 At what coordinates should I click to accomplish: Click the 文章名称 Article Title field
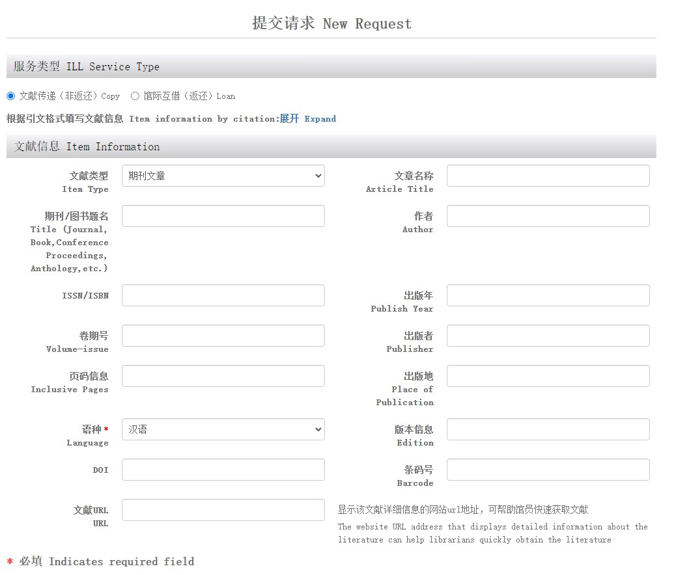[x=548, y=176]
